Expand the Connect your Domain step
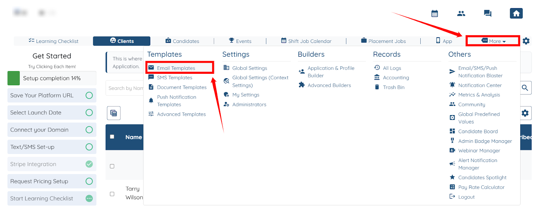The width and height of the screenshot is (538, 207). [52, 130]
